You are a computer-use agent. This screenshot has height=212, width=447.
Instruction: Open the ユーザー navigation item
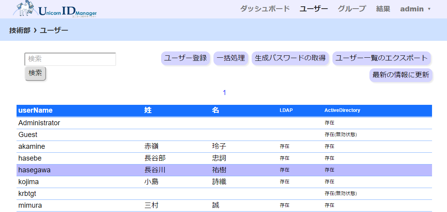click(313, 9)
